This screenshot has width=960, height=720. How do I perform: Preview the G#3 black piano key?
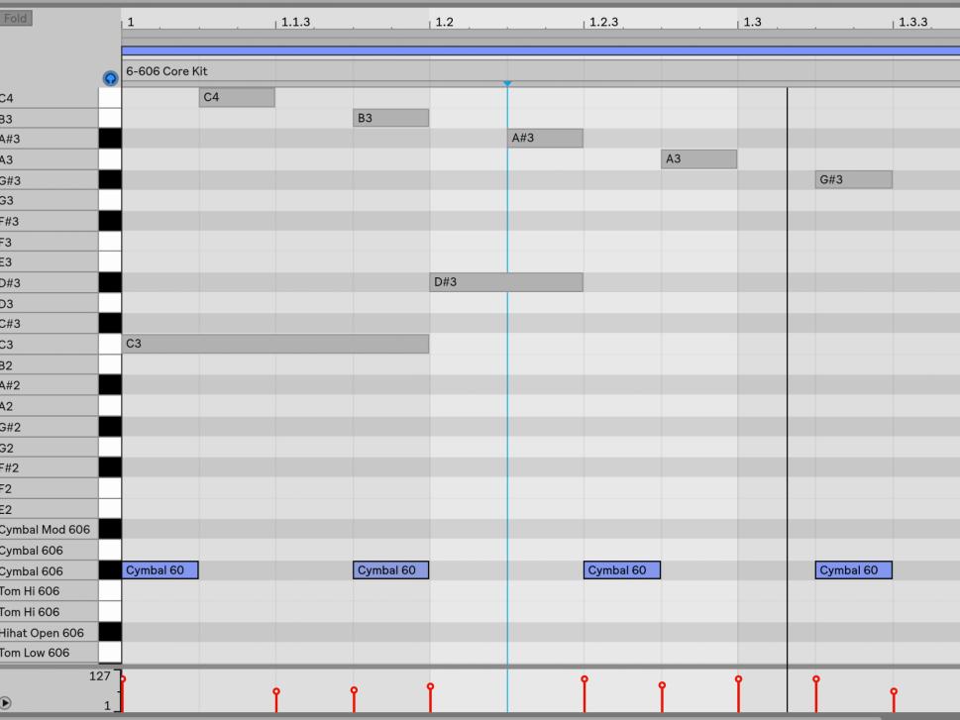[110, 180]
